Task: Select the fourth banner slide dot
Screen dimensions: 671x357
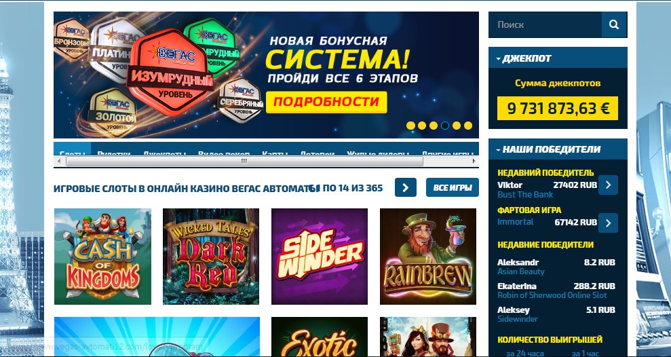Action: 445,126
